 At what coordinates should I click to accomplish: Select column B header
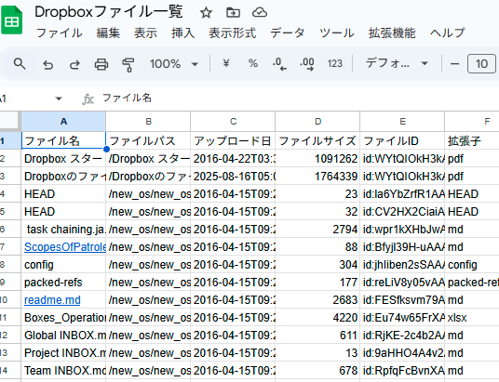tap(148, 122)
